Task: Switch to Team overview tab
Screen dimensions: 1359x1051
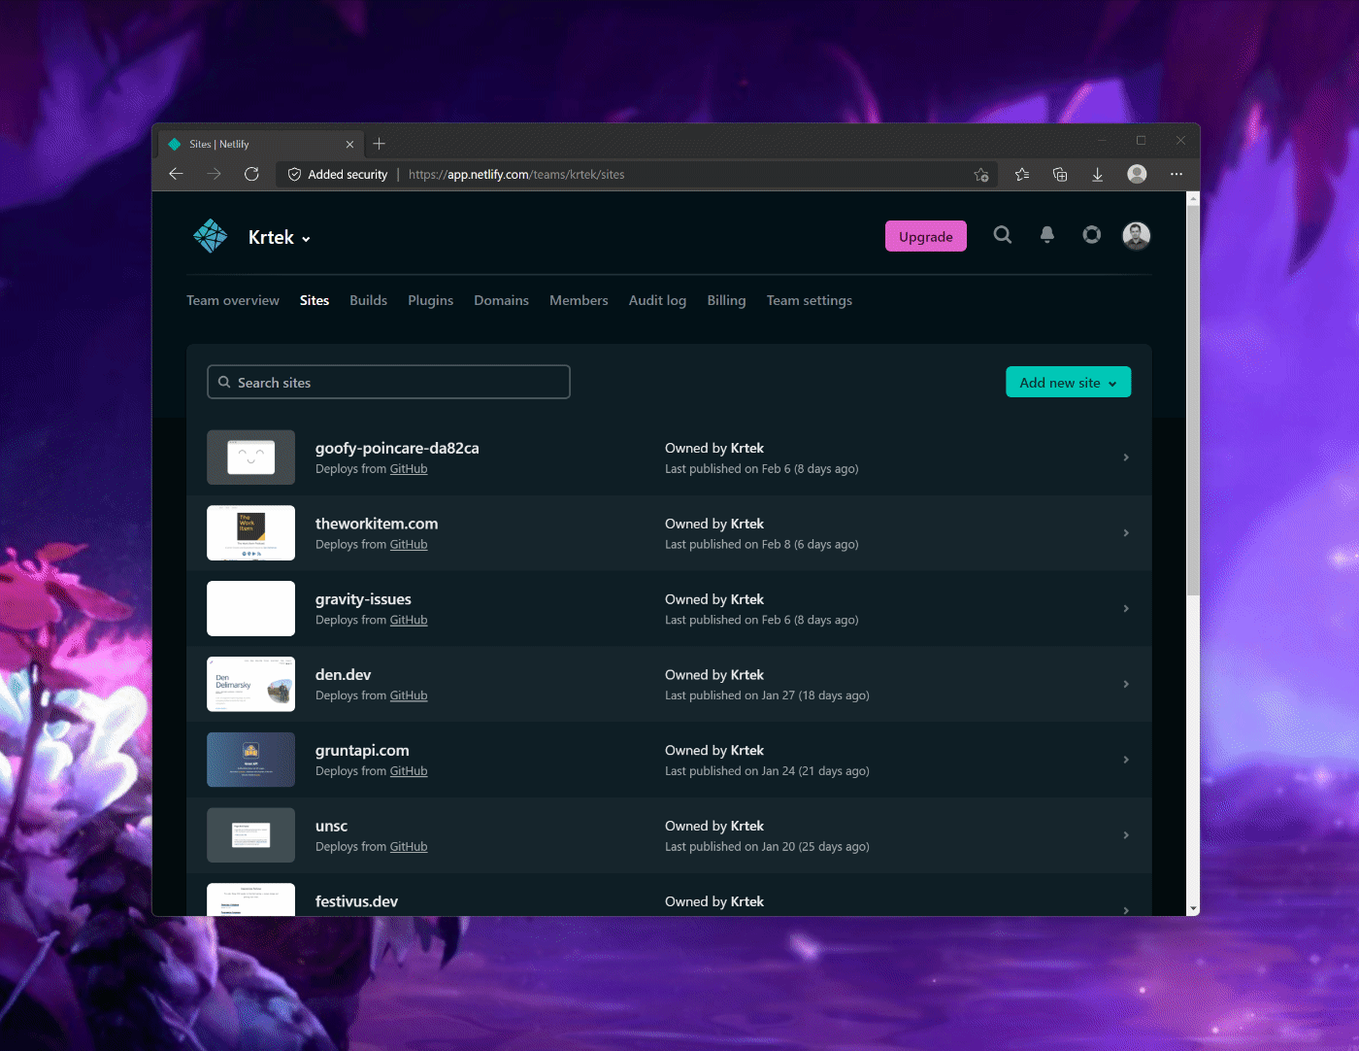Action: [x=233, y=301]
